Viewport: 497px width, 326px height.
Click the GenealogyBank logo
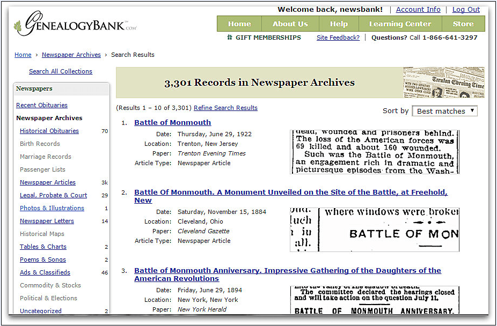75,24
